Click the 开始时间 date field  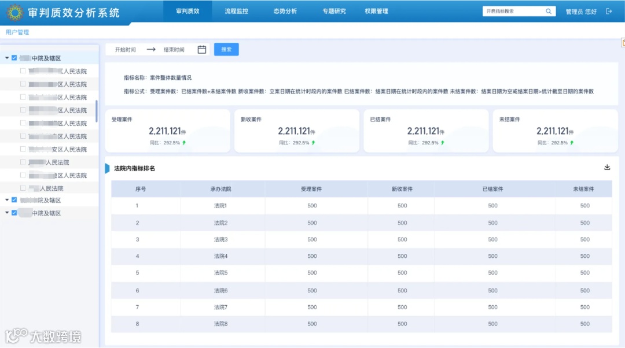tap(126, 50)
